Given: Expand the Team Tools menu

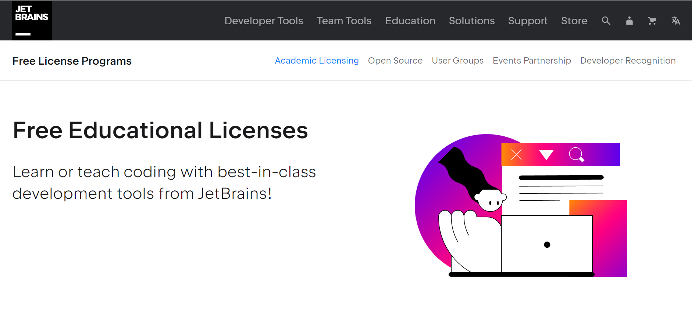Looking at the screenshot, I should click(x=344, y=21).
